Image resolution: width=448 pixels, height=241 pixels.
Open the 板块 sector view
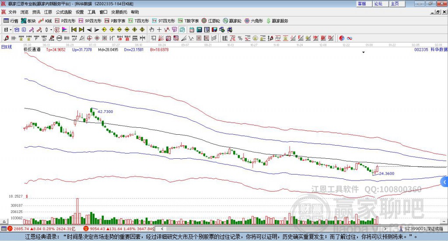pos(28,21)
